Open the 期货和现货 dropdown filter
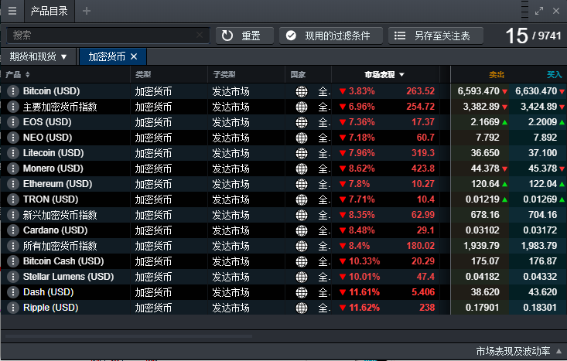 39,56
